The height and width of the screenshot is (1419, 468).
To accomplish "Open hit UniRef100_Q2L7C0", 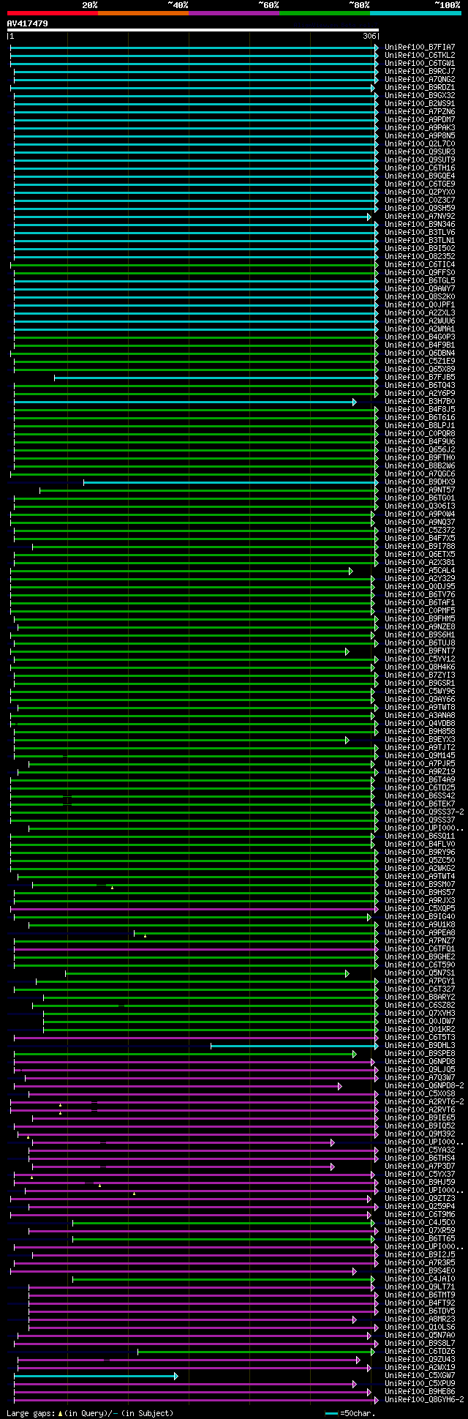I will tap(420, 144).
